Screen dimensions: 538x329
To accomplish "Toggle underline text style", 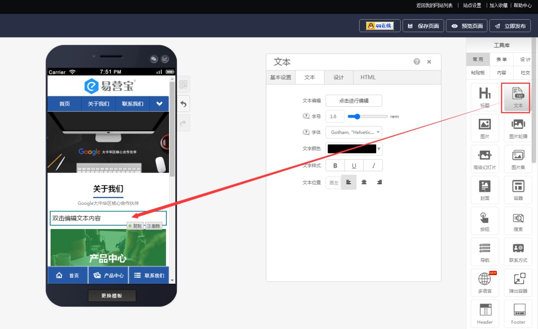I will [x=354, y=165].
